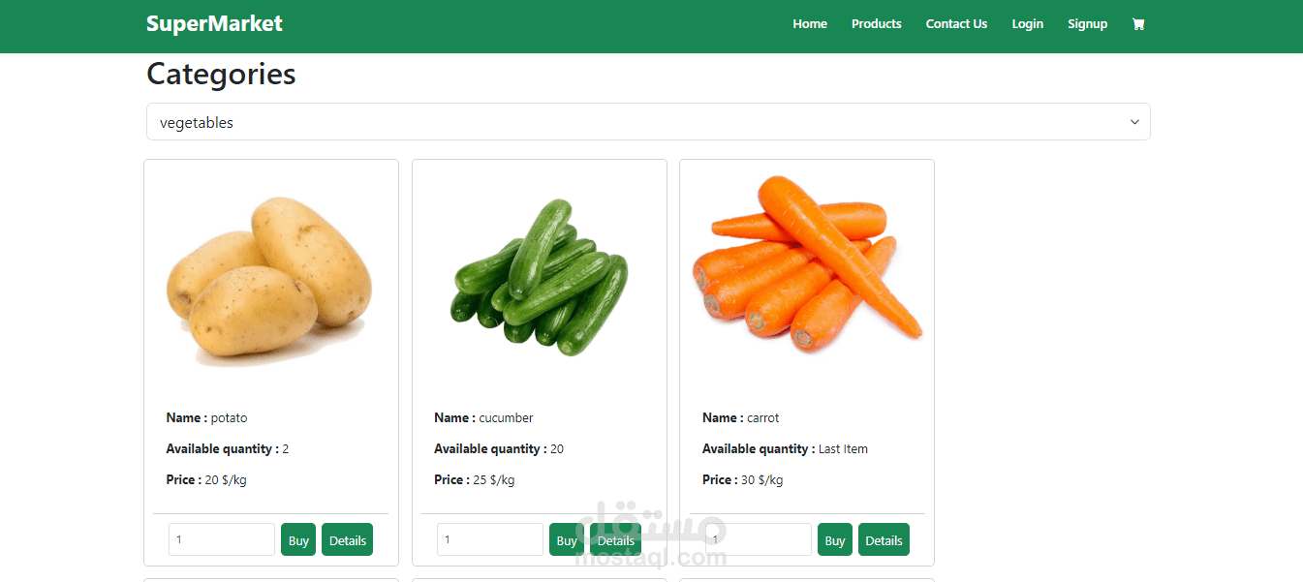Go to the Home page
The height and width of the screenshot is (582, 1303).
pyautogui.click(x=810, y=24)
